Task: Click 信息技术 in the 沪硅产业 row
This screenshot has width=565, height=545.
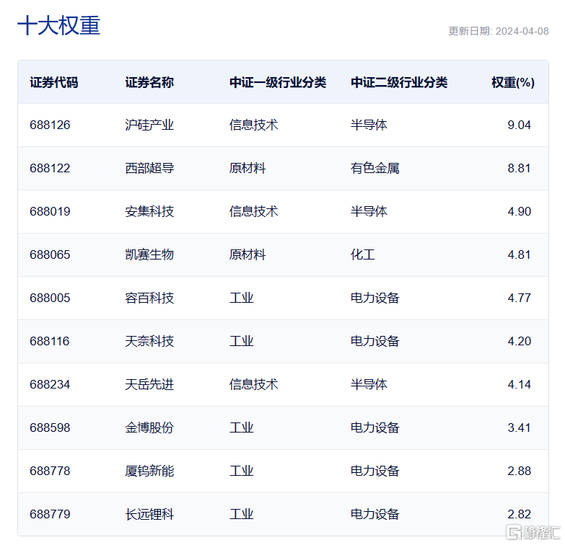Action: tap(254, 125)
